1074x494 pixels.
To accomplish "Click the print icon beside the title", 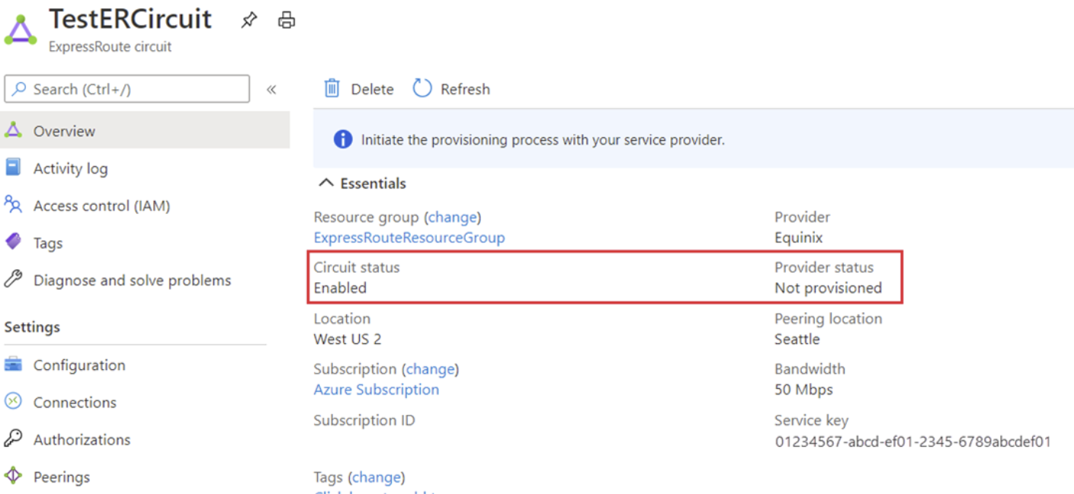I will click(287, 21).
